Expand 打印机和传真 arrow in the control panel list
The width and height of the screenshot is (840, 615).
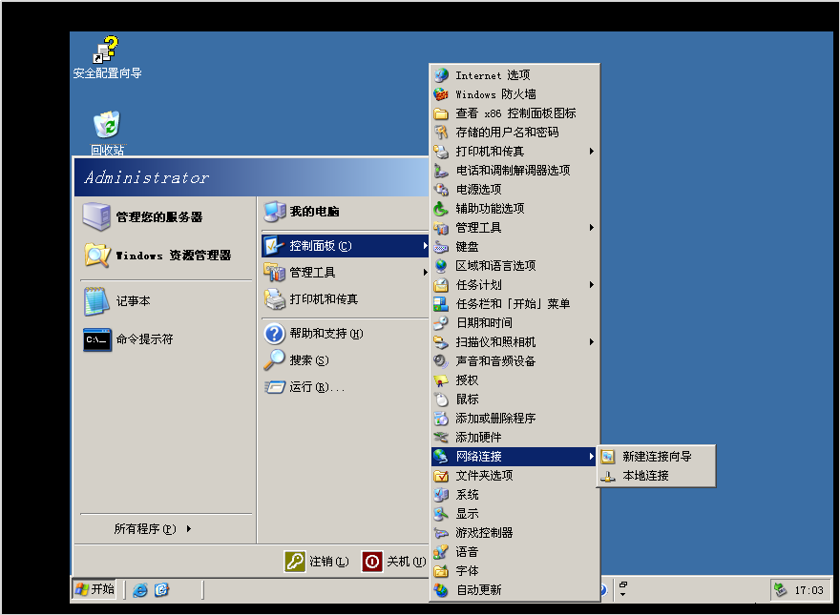tap(591, 152)
